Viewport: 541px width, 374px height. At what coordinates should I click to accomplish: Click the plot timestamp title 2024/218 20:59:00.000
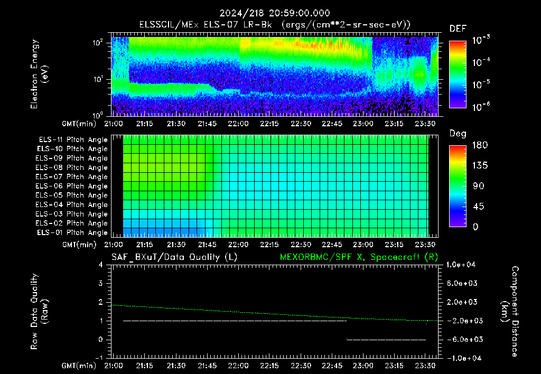[275, 13]
